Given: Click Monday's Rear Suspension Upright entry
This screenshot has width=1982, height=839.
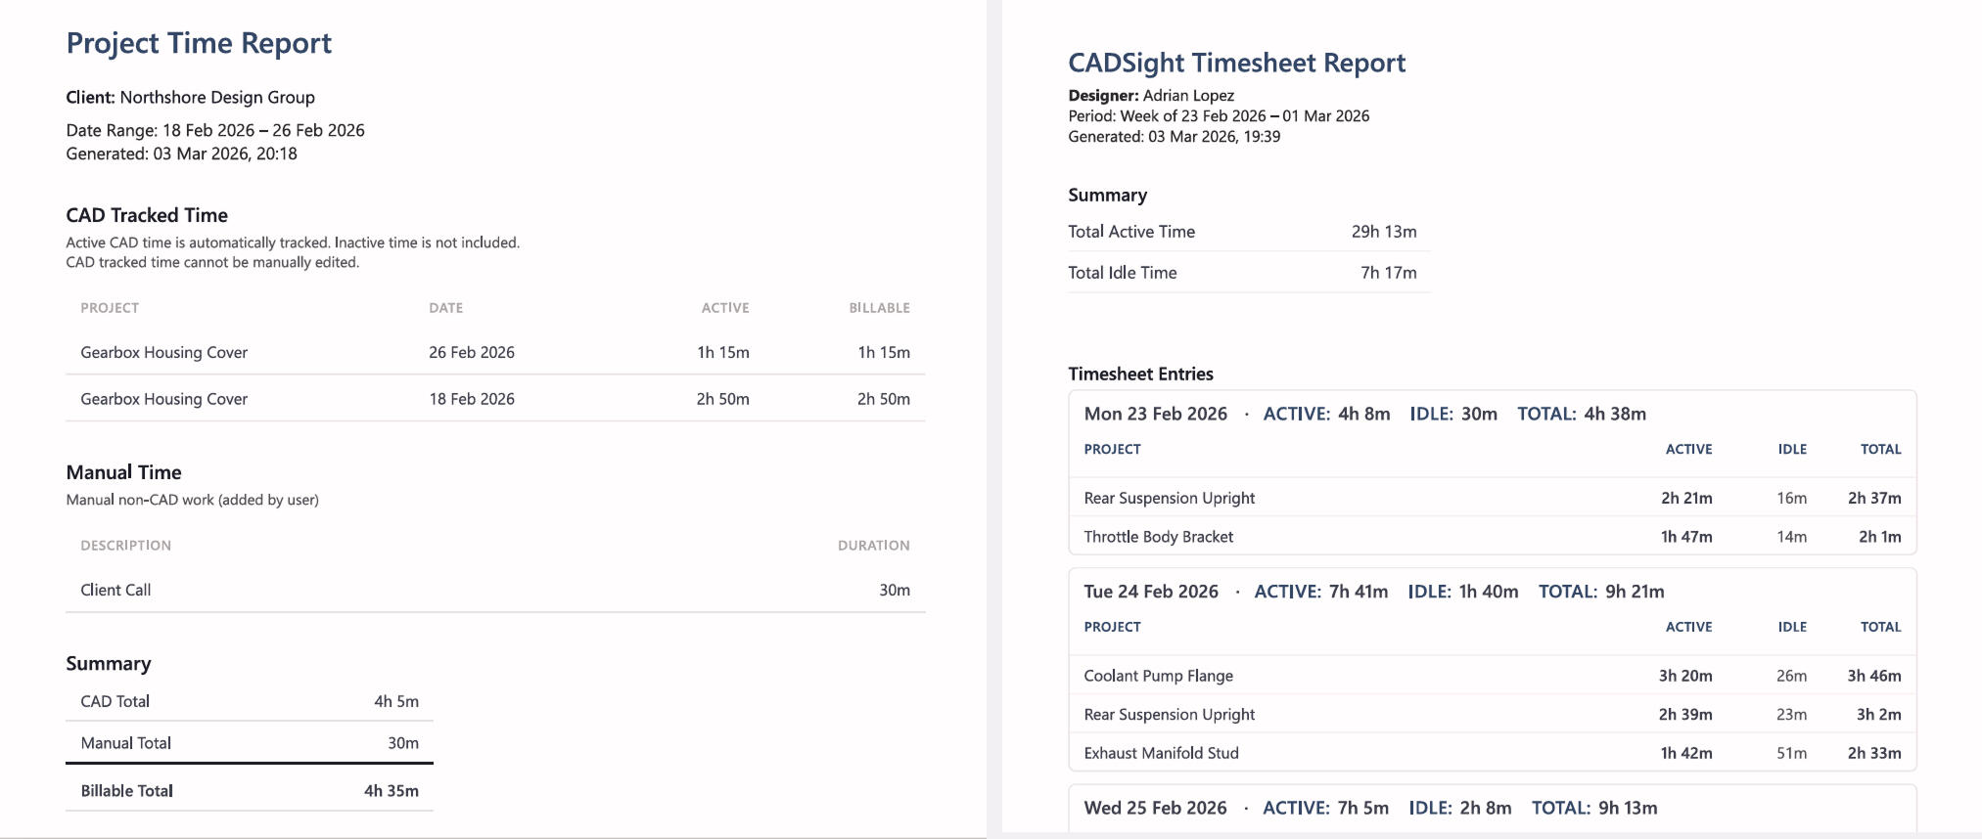Looking at the screenshot, I should [1170, 498].
